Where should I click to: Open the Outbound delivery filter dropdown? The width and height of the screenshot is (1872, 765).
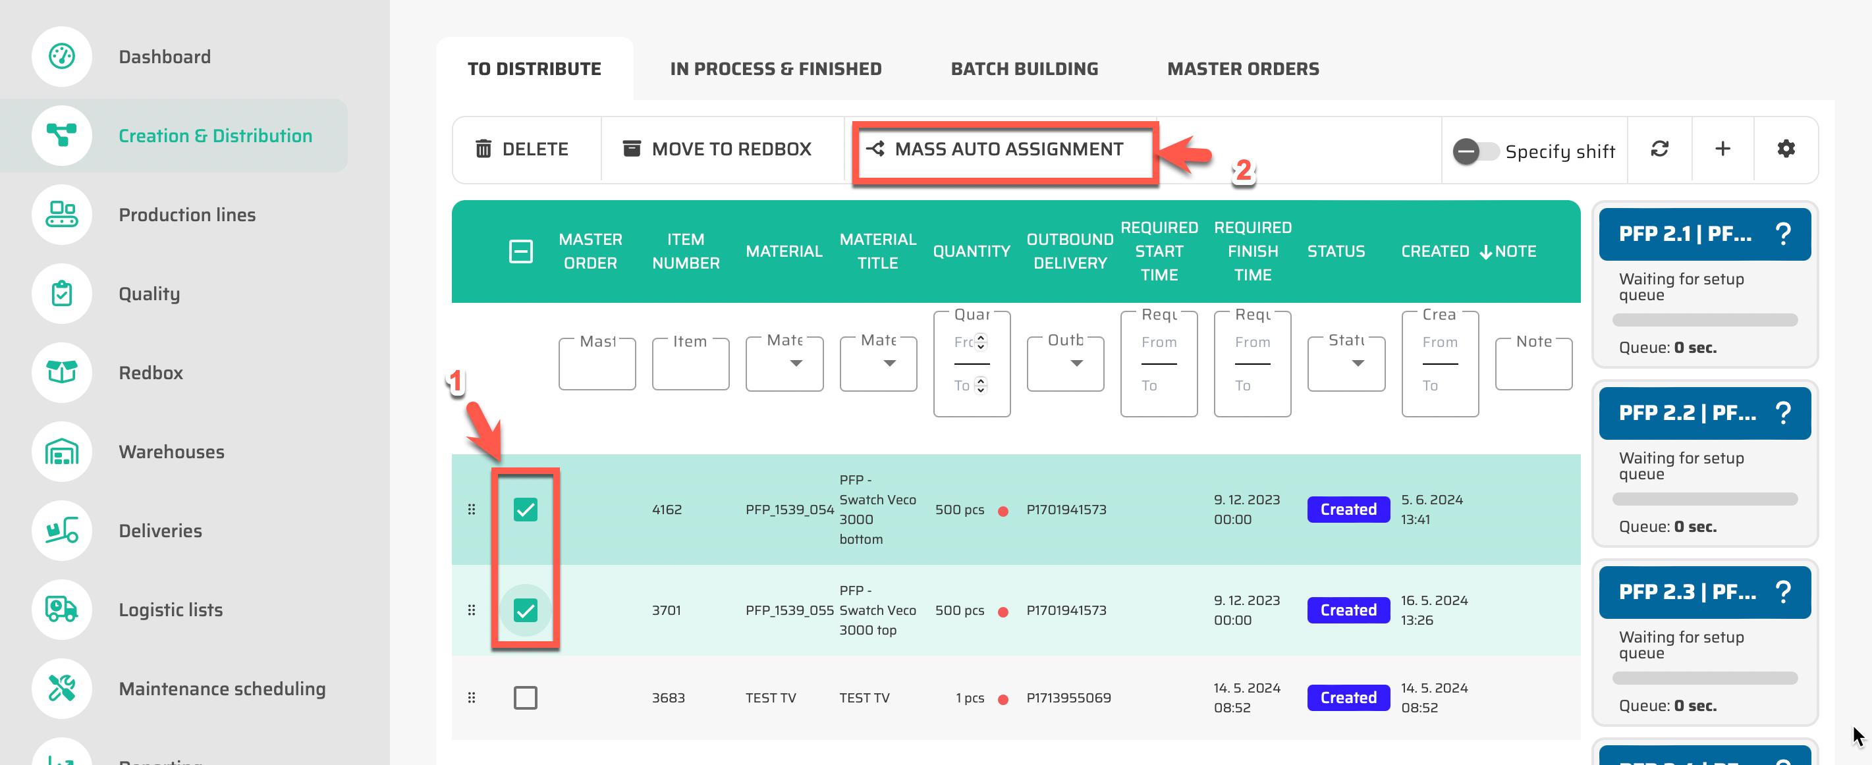coord(1065,363)
